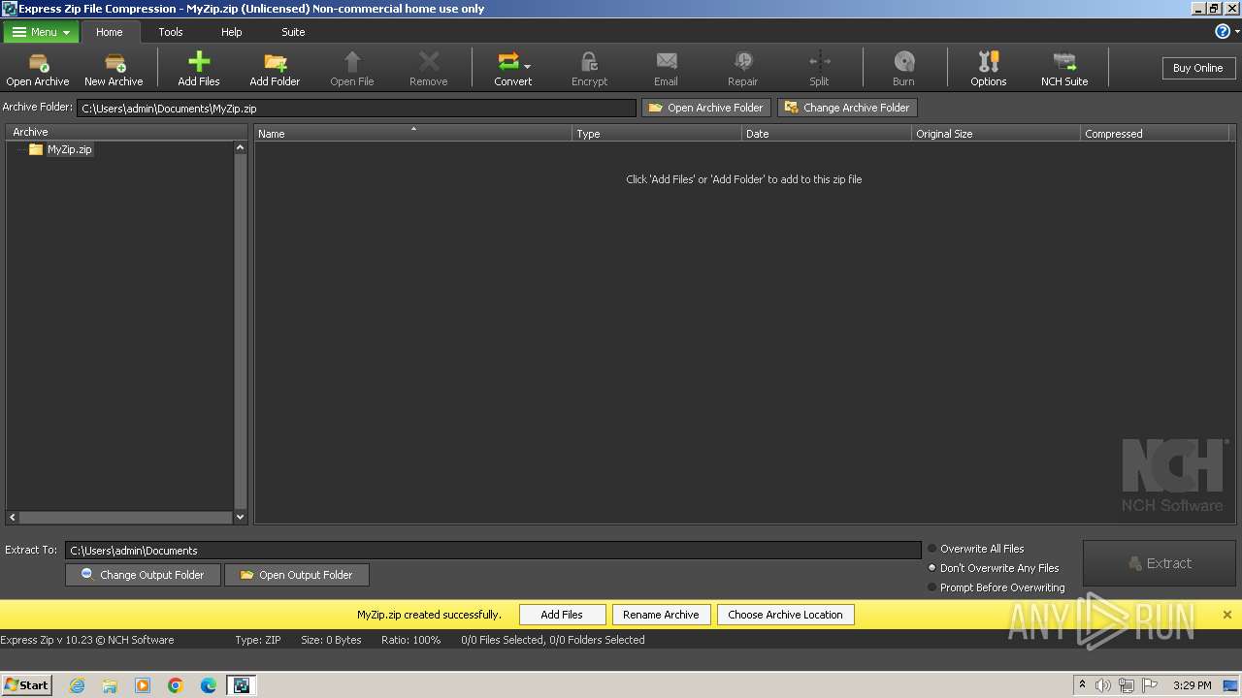
Task: Click the status bar text 'Type: ZIP'
Action: (x=258, y=640)
